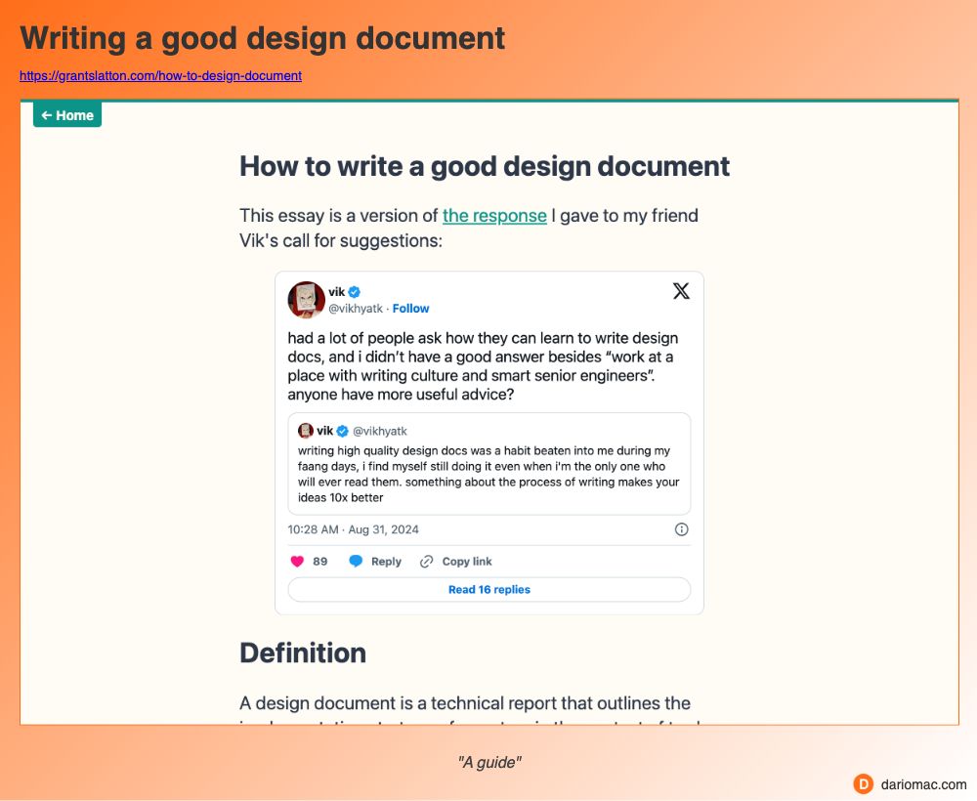The height and width of the screenshot is (801, 977).
Task: Click the vik display name in tweet header
Action: pos(337,291)
